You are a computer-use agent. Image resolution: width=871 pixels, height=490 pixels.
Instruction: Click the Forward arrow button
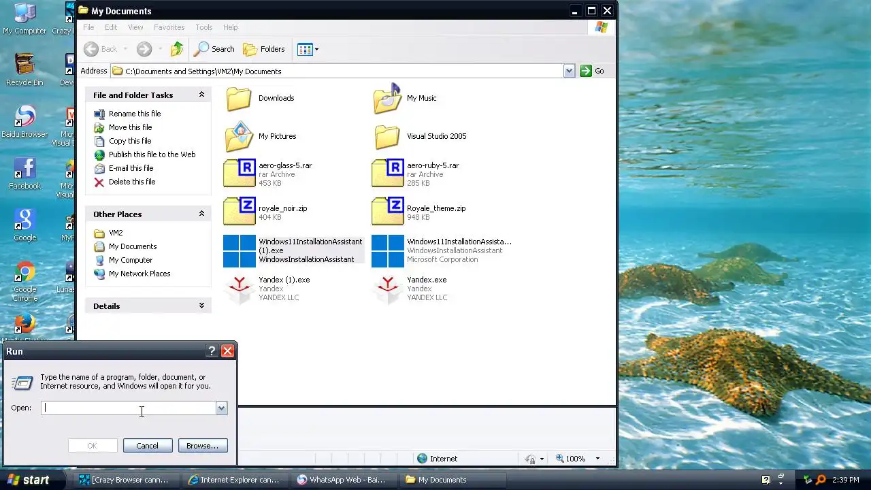click(144, 49)
